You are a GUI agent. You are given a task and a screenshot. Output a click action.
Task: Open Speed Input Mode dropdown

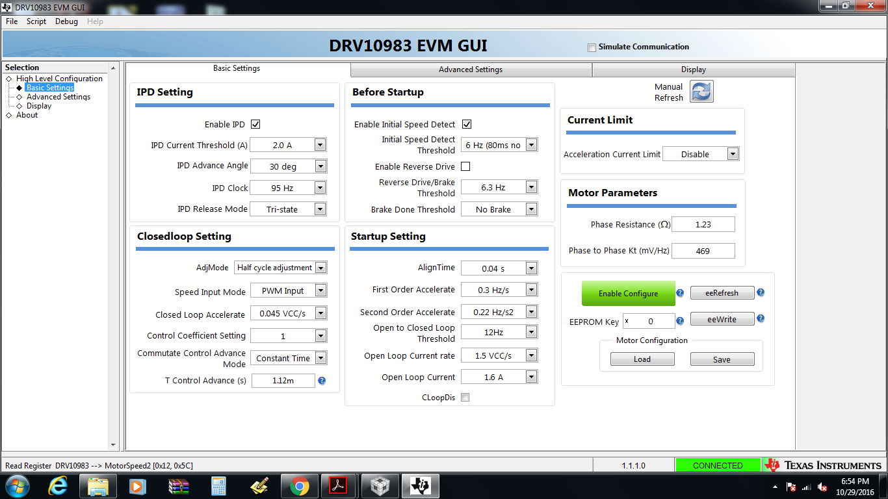coord(320,290)
